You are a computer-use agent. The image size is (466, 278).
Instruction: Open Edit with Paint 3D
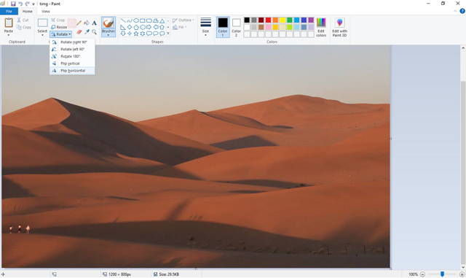[x=340, y=27]
